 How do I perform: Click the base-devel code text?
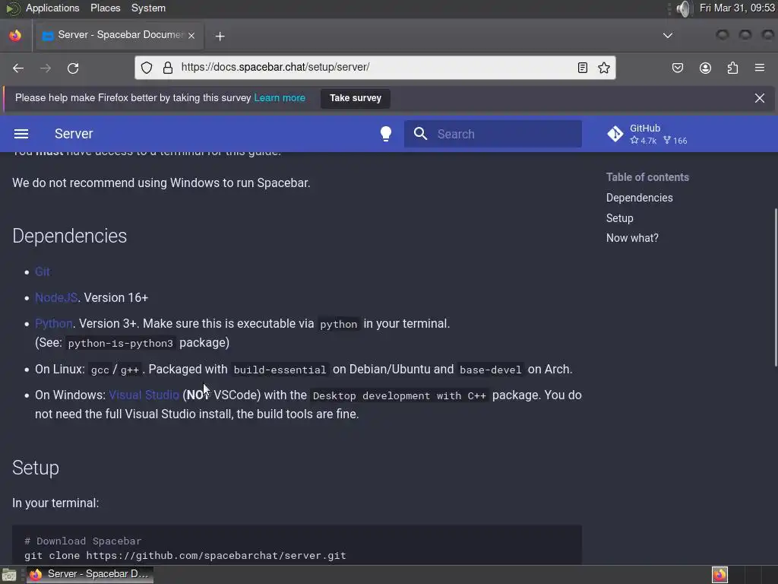(x=490, y=370)
